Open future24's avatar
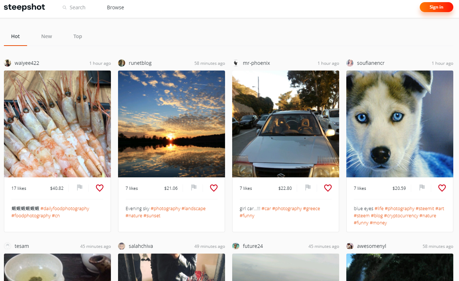Viewport: 459px width, 281px height. (236, 246)
